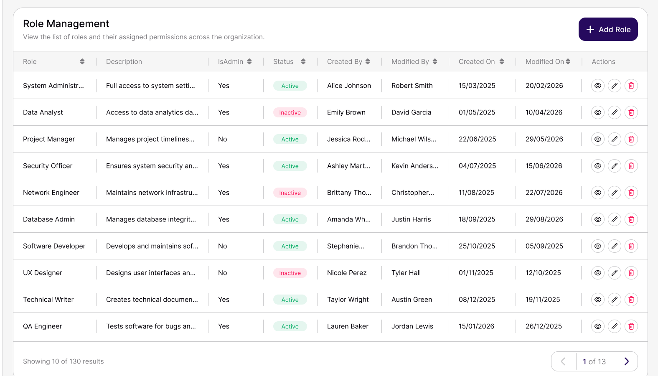The width and height of the screenshot is (658, 376).
Task: Sort table by Modified On column
Action: tap(568, 61)
